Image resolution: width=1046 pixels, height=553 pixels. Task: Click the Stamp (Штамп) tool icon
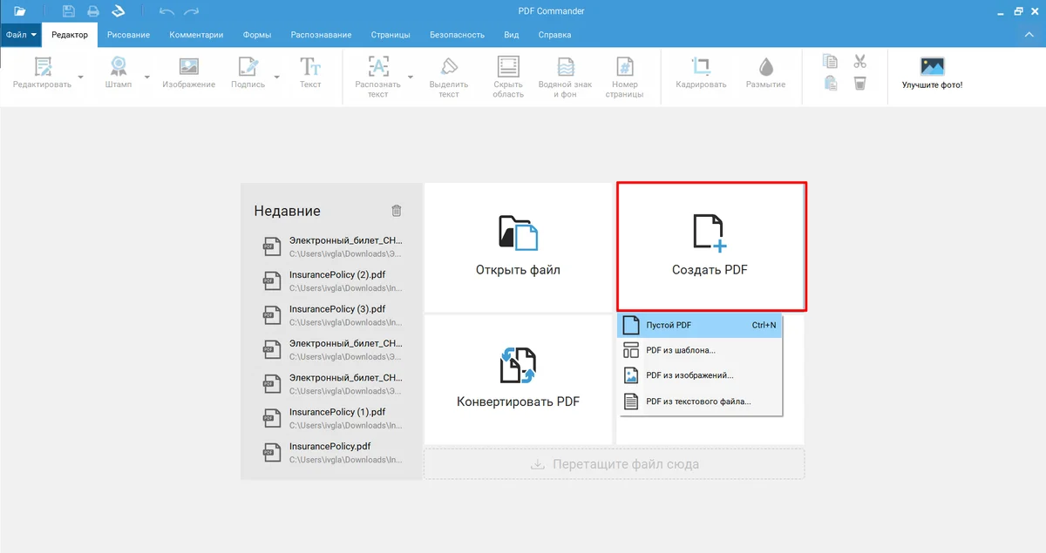coord(119,68)
